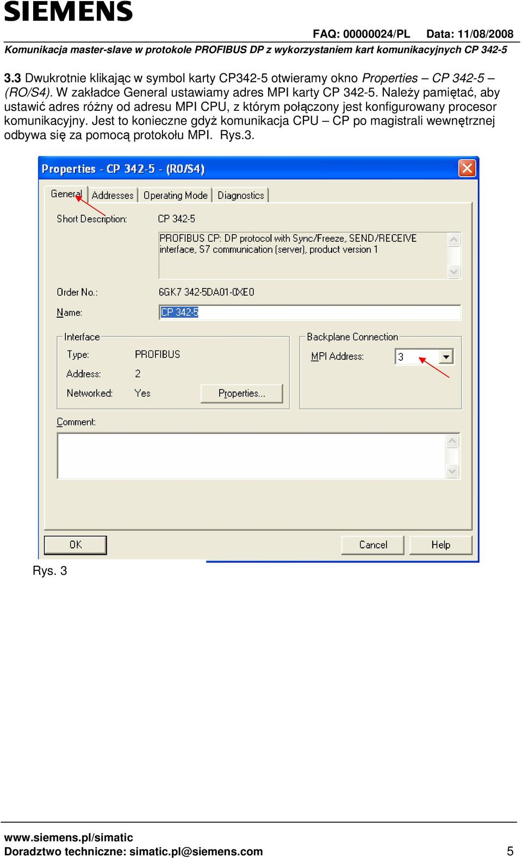
Task: Click the interface Properties... button
Action: (241, 393)
